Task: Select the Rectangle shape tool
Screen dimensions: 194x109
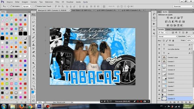Action: point(33,78)
